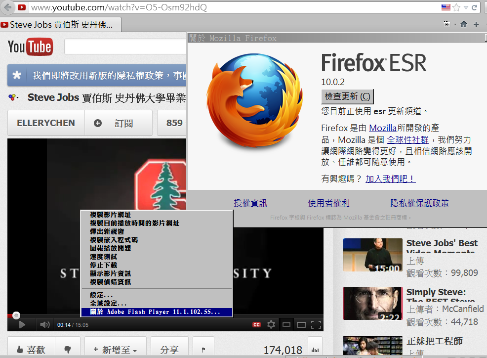Bookmark page with the star icon

pos(456,7)
